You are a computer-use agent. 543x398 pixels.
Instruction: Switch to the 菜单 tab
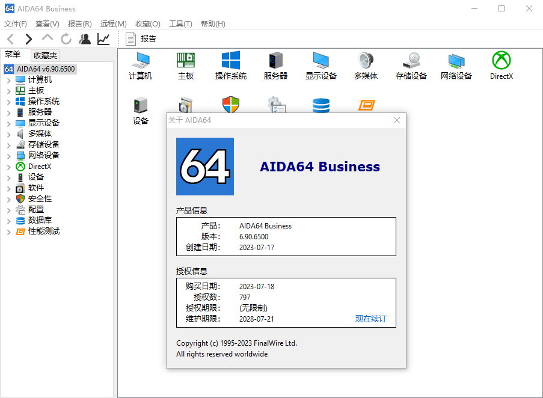13,54
